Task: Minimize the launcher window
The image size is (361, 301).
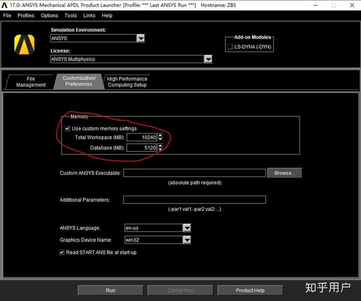Action: [x=316, y=5]
